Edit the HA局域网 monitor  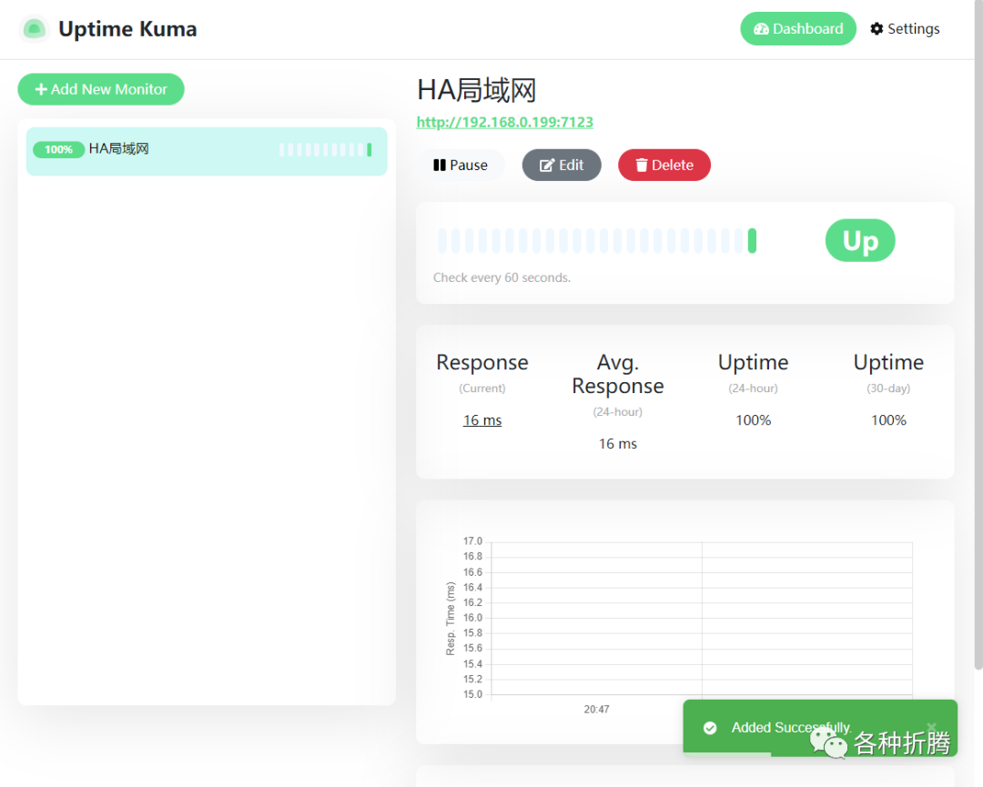click(561, 165)
